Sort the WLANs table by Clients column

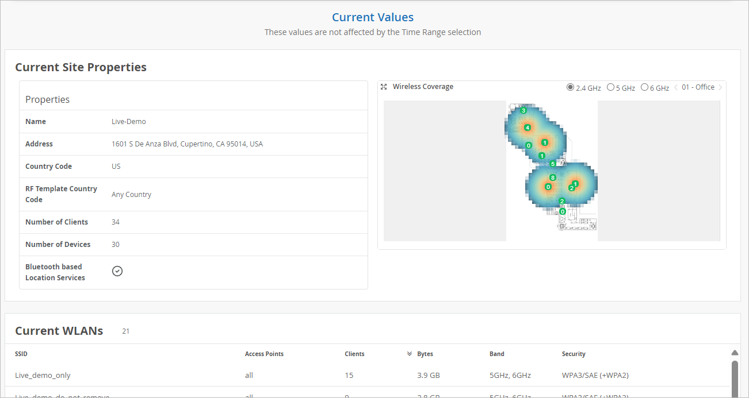pos(354,354)
